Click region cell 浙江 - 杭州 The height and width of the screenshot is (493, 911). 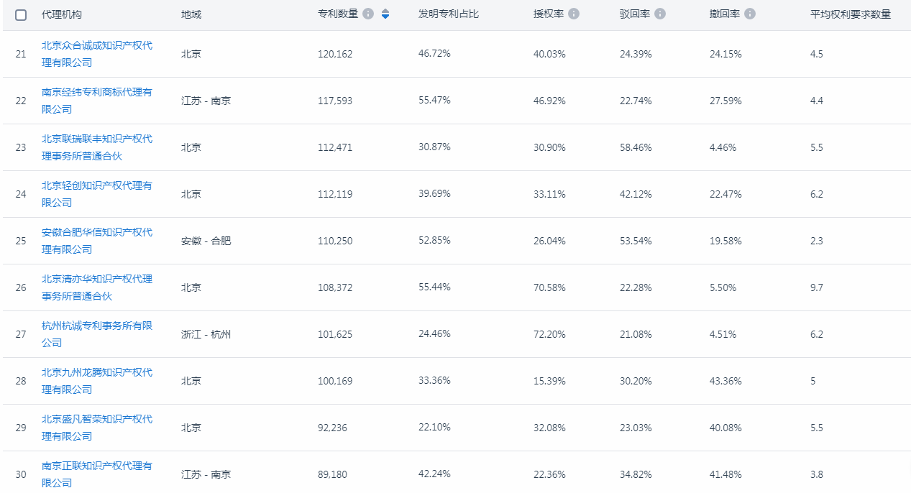pyautogui.click(x=206, y=334)
